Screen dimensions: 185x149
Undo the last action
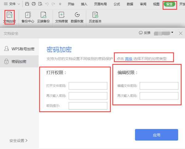click(x=47, y=4)
